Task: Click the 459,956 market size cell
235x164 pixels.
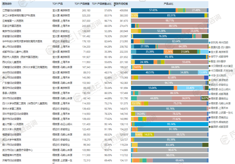Action: pos(124,10)
